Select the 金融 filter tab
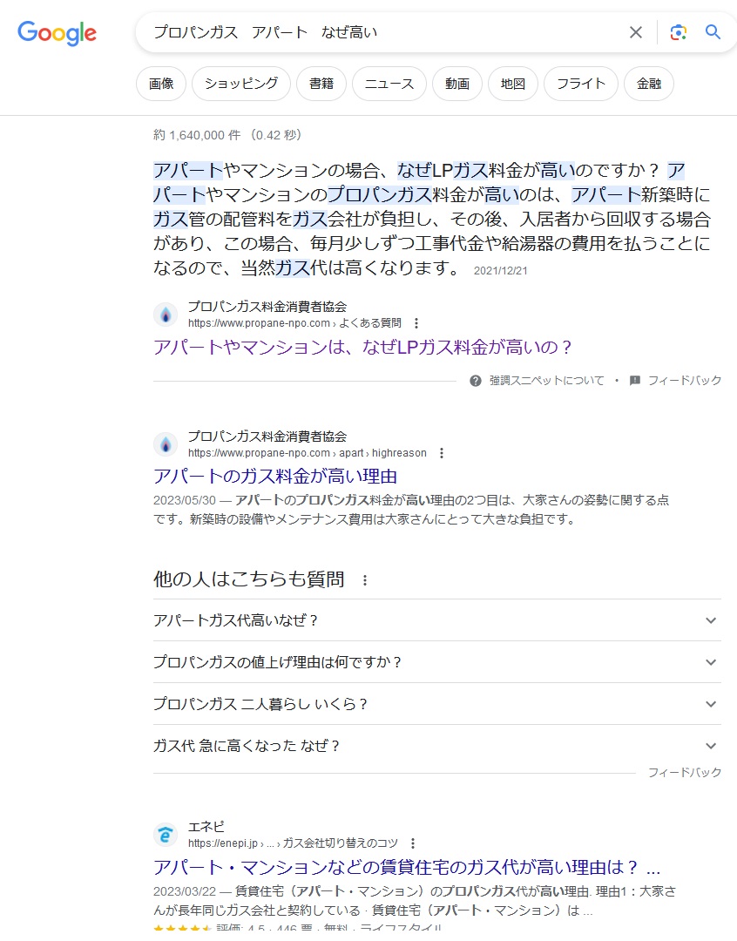Image resolution: width=737 pixels, height=941 pixels. [649, 84]
